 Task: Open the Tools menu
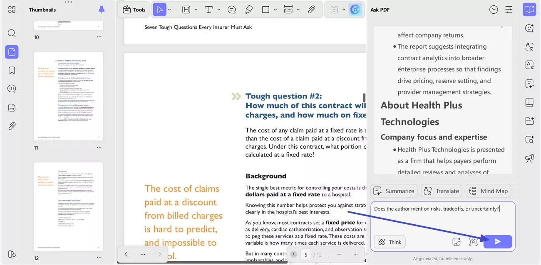[133, 9]
